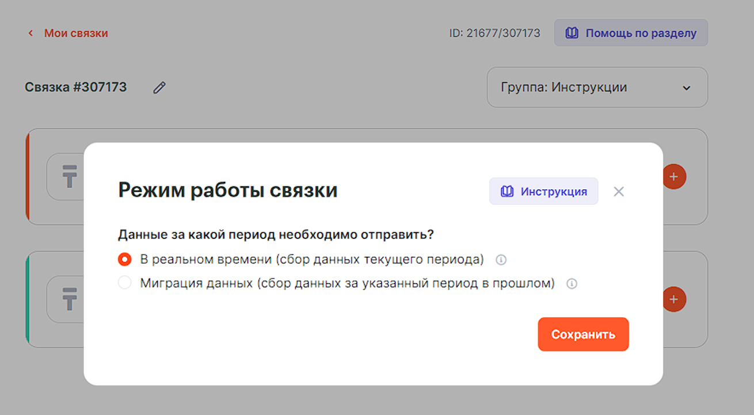Click the plus button on the green block
The image size is (754, 415).
[x=674, y=299]
